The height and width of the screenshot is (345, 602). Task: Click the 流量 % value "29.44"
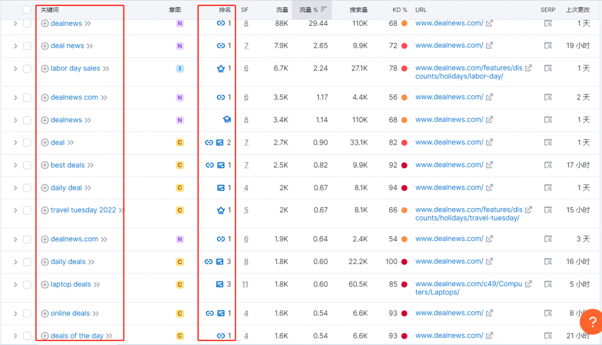pyautogui.click(x=318, y=23)
